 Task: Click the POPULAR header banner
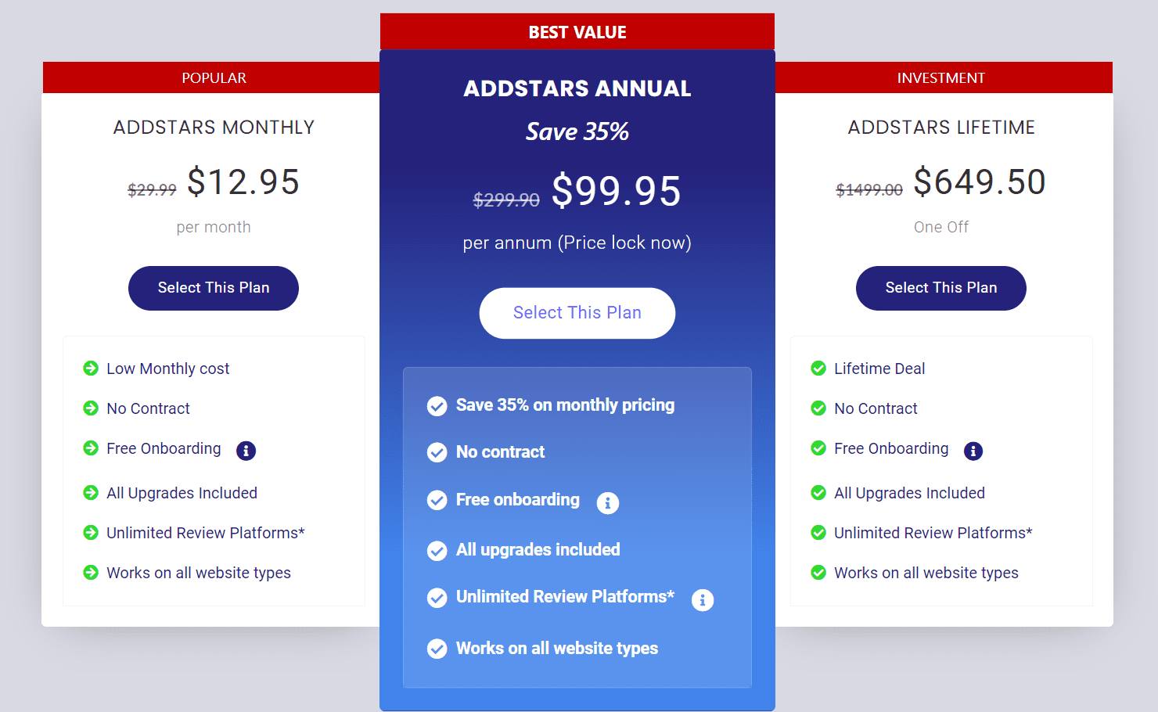tap(214, 77)
